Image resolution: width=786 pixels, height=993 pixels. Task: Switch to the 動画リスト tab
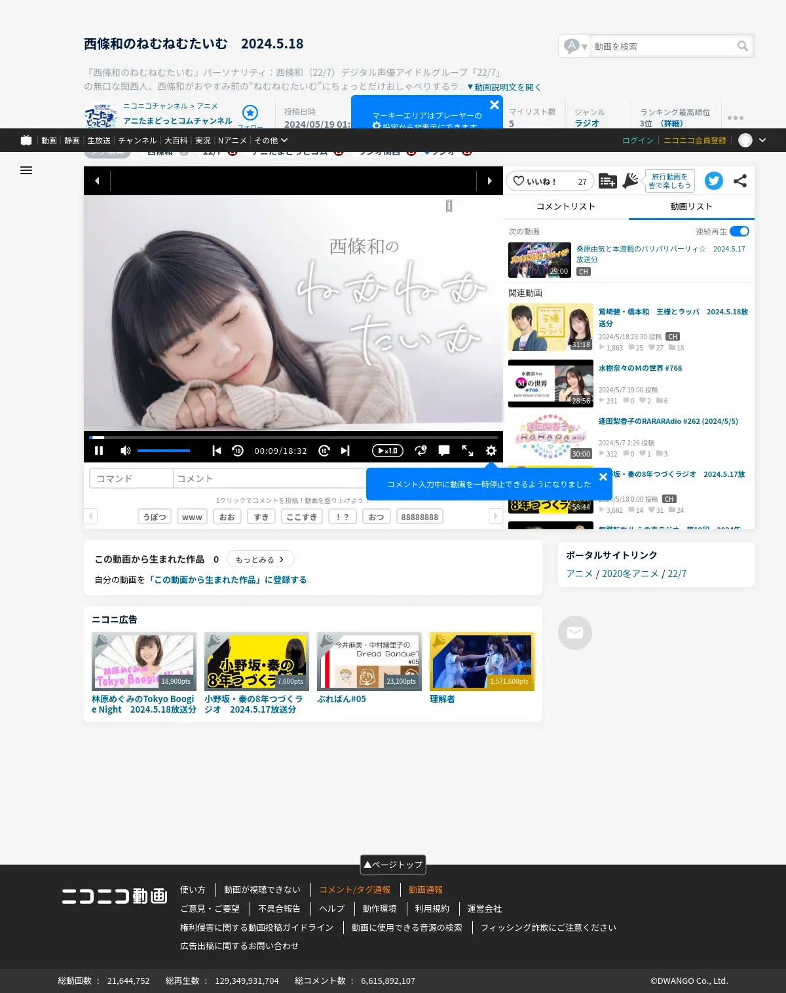[691, 206]
